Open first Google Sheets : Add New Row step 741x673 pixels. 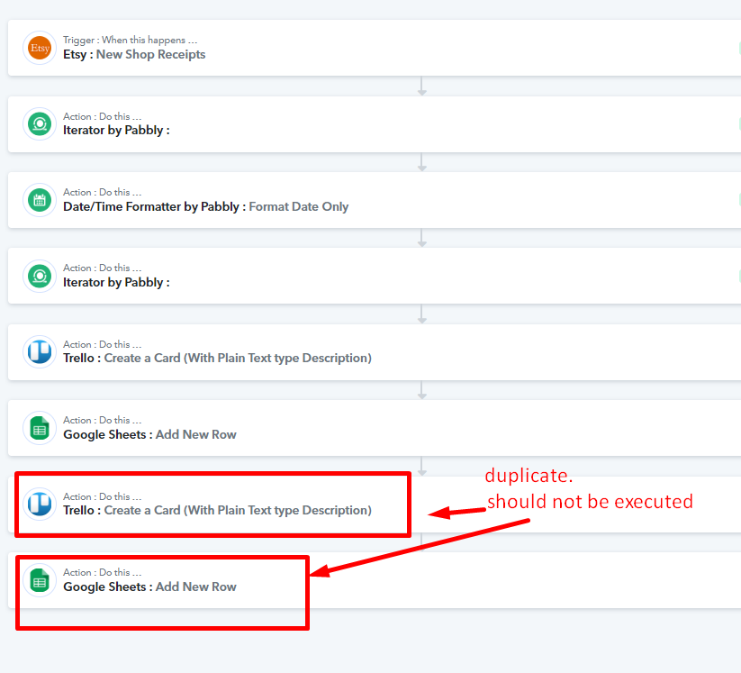(149, 434)
